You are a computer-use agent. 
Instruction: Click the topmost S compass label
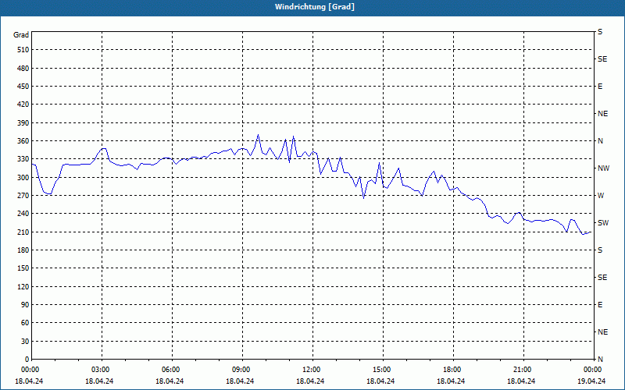coord(600,32)
